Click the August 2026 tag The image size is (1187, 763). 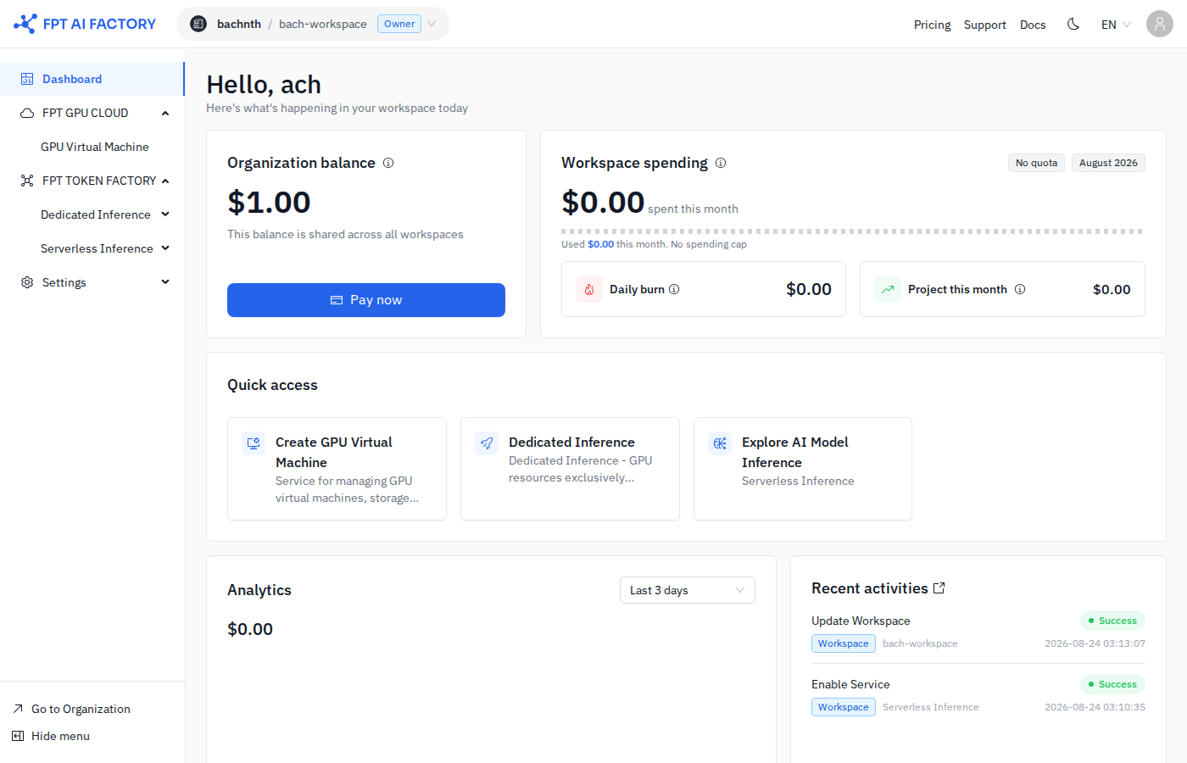1108,163
